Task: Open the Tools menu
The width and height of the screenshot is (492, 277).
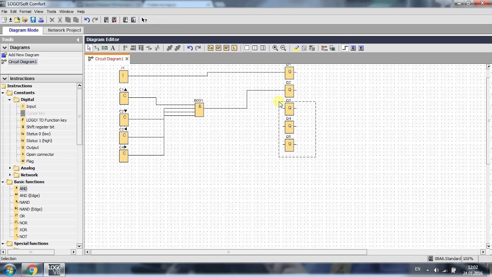Action: click(51, 12)
